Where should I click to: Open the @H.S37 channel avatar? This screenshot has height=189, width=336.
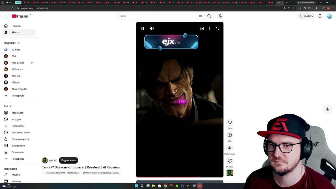[x=45, y=160]
